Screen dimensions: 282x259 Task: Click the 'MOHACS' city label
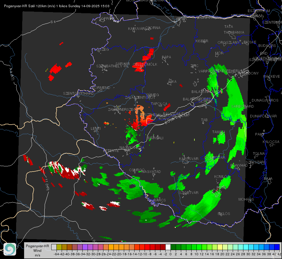[x=246, y=199]
